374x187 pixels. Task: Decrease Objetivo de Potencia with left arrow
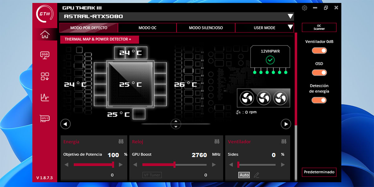(66, 165)
